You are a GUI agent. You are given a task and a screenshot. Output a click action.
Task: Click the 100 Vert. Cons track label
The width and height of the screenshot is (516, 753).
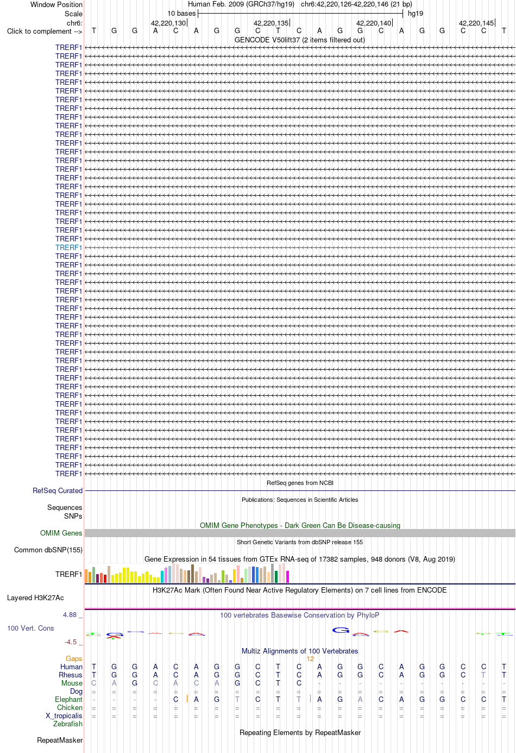click(x=30, y=628)
